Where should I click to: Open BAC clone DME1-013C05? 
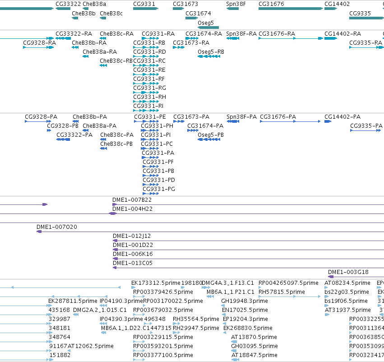(x=133, y=263)
